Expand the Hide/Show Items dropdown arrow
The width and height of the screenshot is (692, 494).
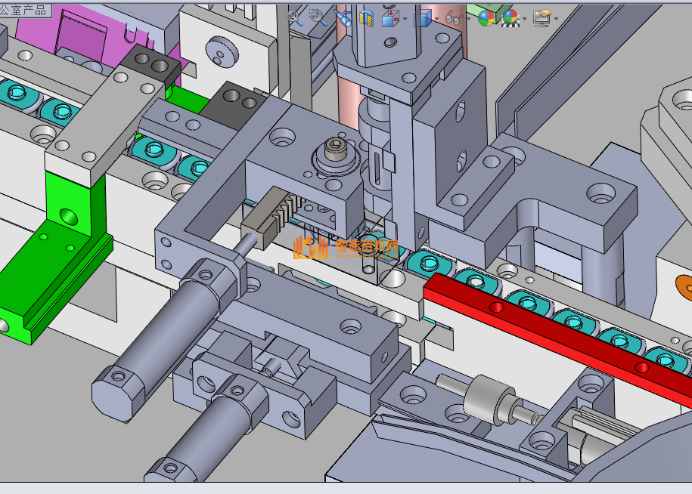(x=467, y=19)
